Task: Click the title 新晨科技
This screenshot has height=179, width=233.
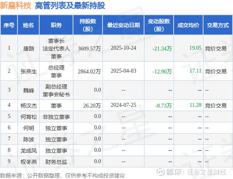Action: 16,6
